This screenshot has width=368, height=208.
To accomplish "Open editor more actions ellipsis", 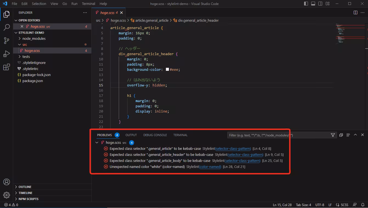I will click(363, 13).
